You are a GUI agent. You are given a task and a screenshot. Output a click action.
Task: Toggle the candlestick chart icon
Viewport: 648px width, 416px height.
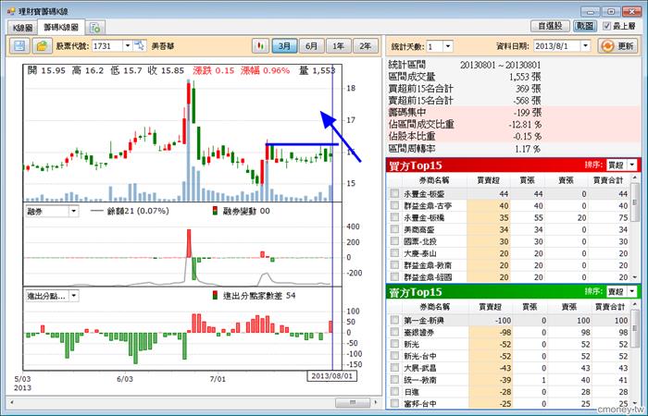pos(260,45)
